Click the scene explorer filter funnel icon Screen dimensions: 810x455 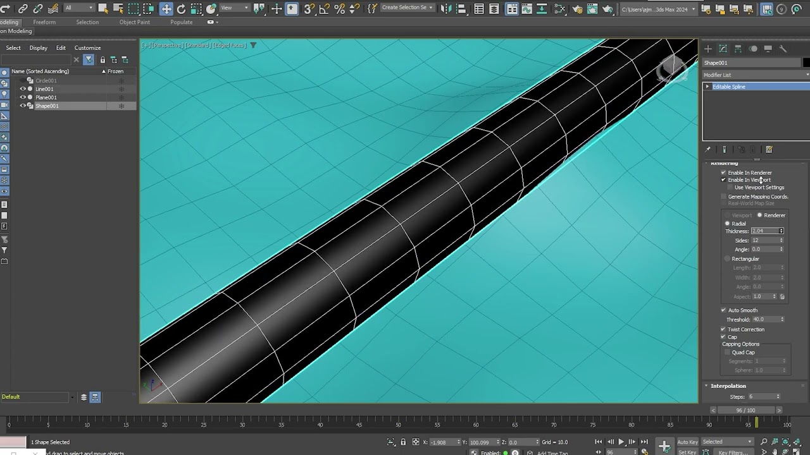(x=89, y=59)
